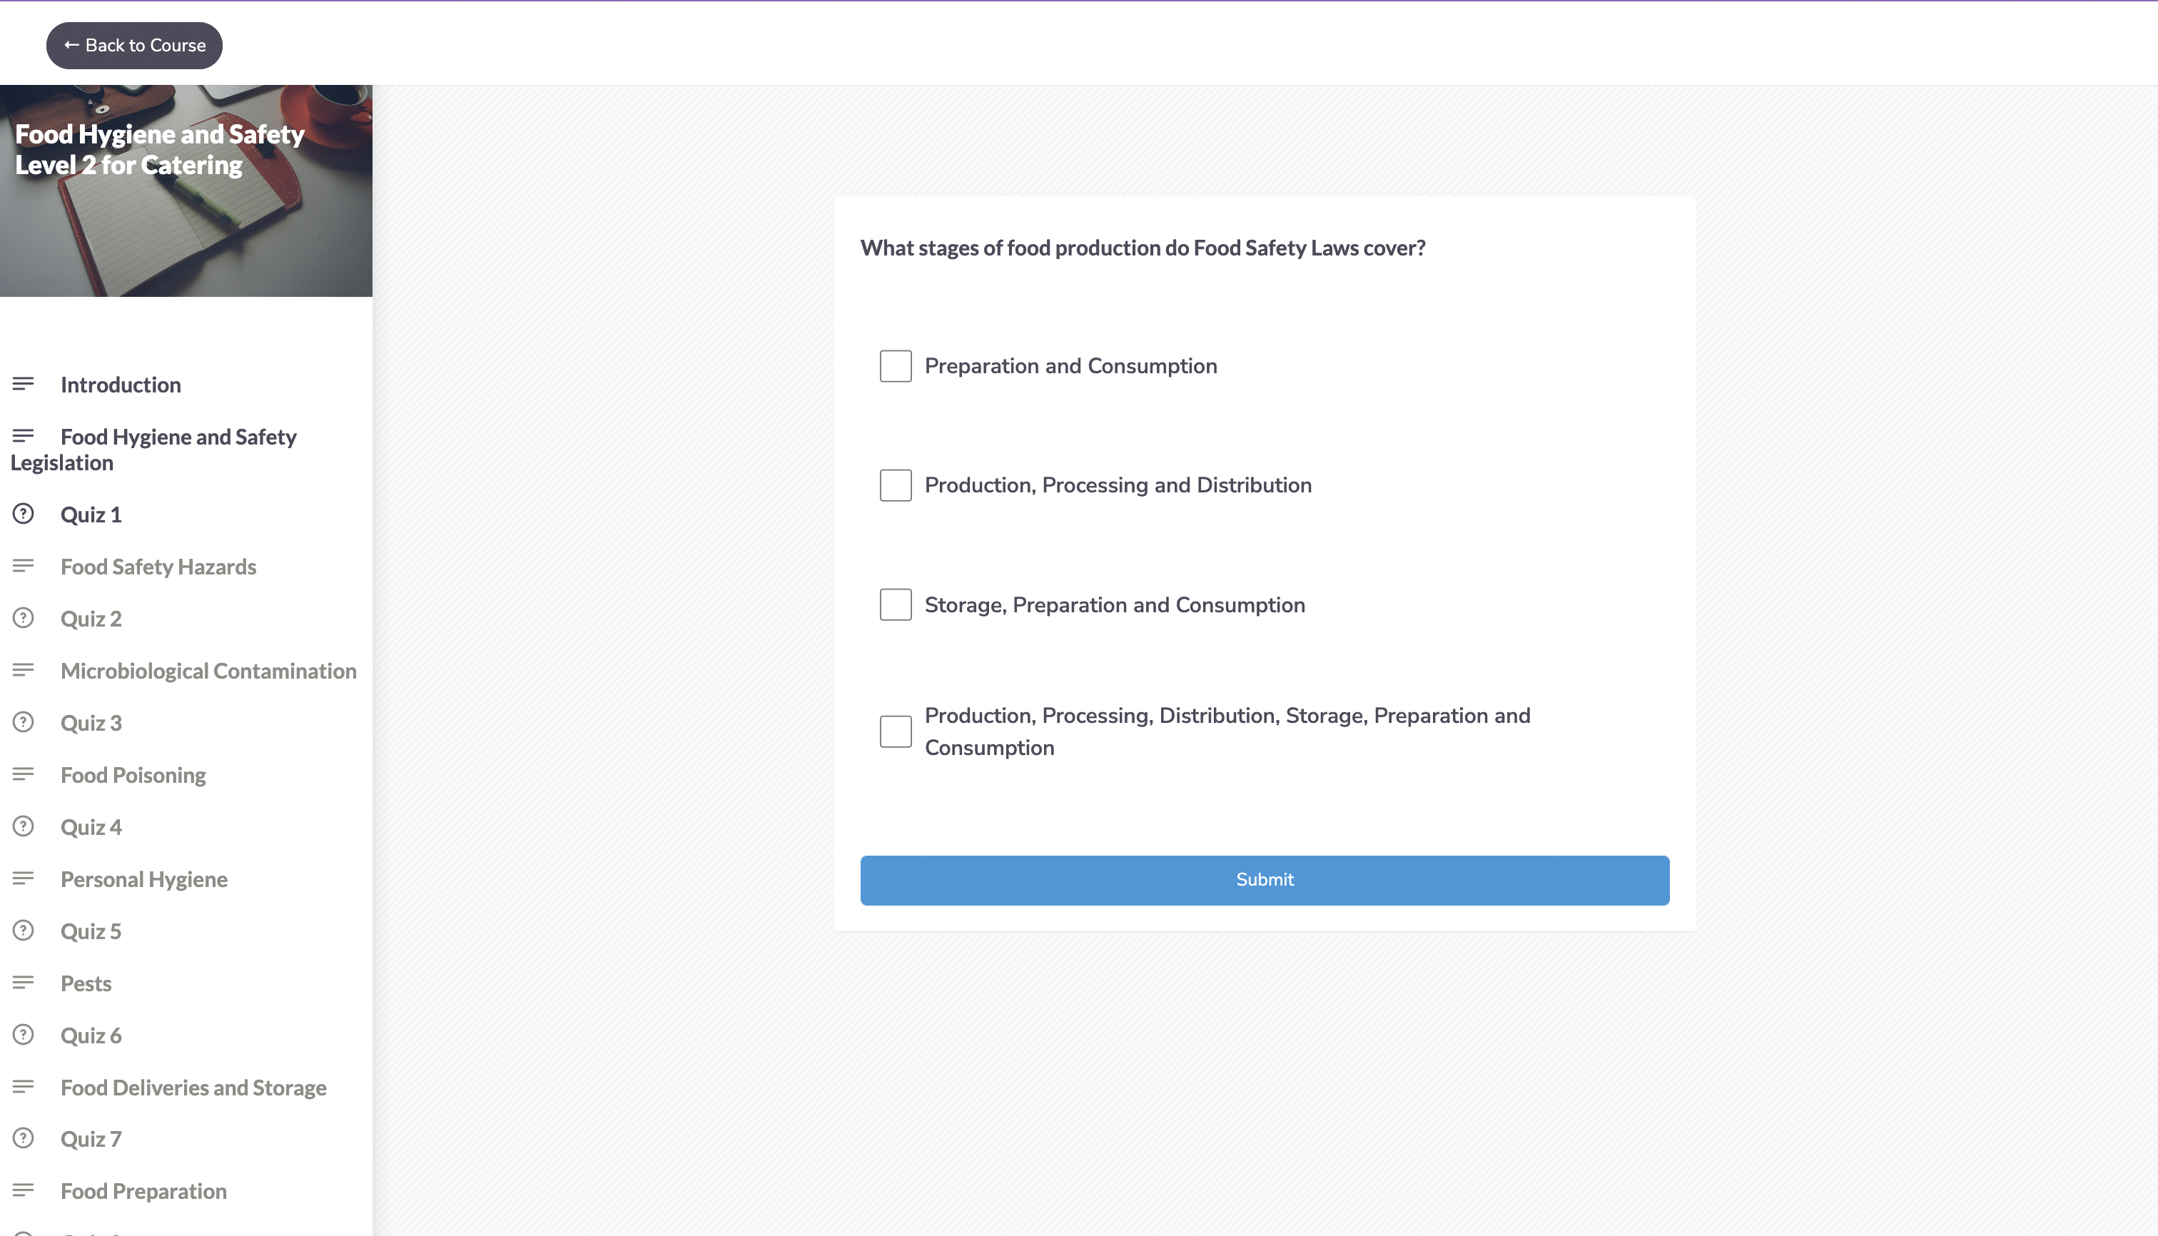Click the lesson icon beside Food Safety Hazards
This screenshot has width=2158, height=1236.
click(x=23, y=566)
